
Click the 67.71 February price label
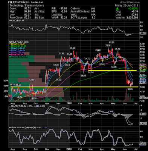click(87, 59)
